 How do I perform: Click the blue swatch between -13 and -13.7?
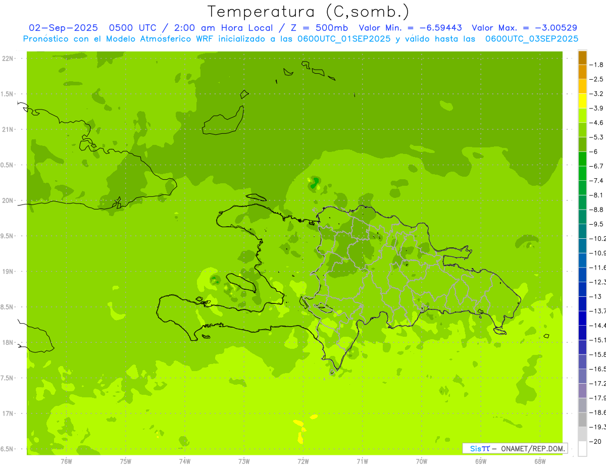pos(582,303)
